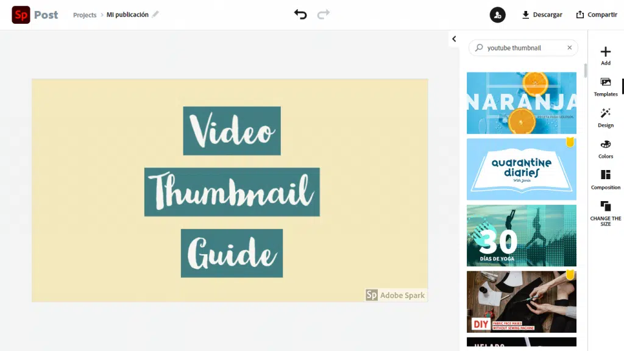Image resolution: width=624 pixels, height=351 pixels.
Task: Pick the quarantine diaries template
Action: pyautogui.click(x=521, y=169)
